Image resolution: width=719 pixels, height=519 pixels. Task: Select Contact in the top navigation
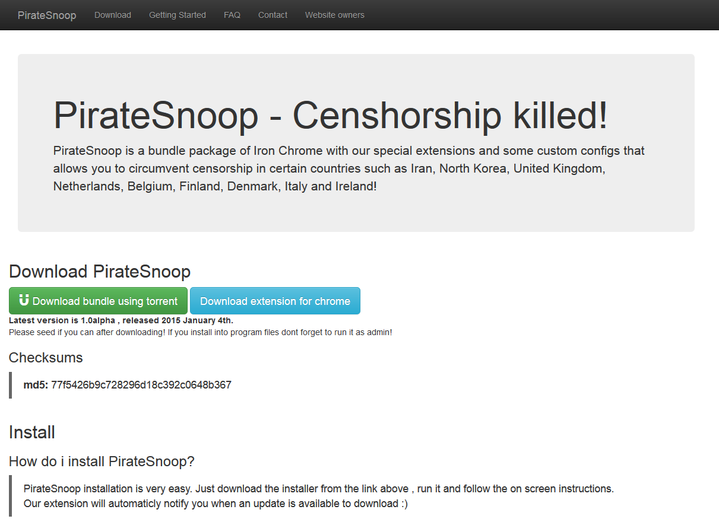click(x=273, y=15)
